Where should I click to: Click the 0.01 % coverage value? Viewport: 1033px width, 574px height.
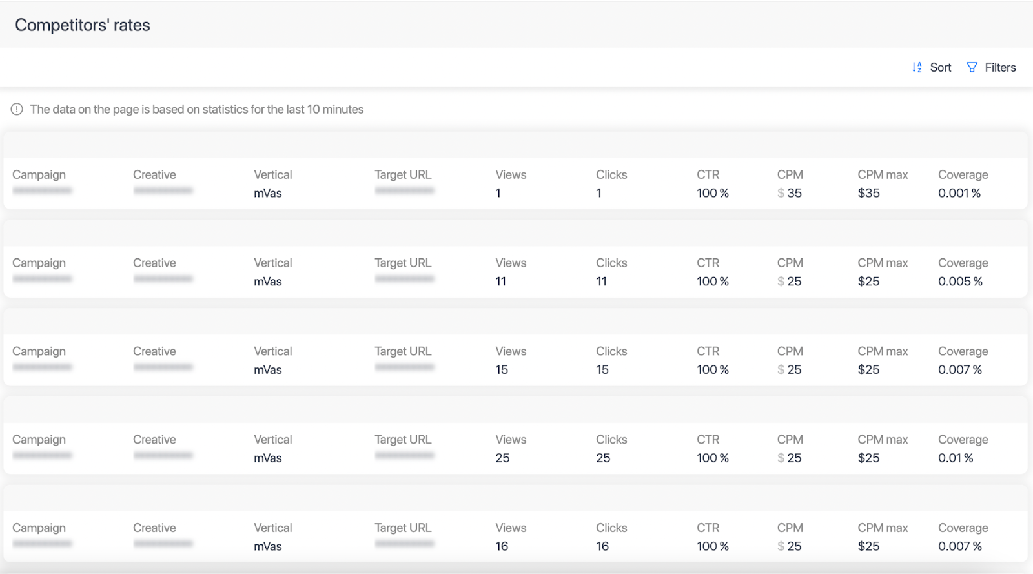(x=956, y=458)
